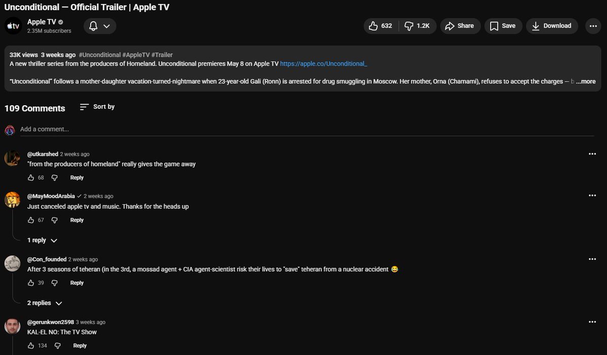Screen dimensions: 607x355
Task: Click '3 weeks ago' timestamp on @gerunkwon2598's comment
Action: tap(91, 322)
